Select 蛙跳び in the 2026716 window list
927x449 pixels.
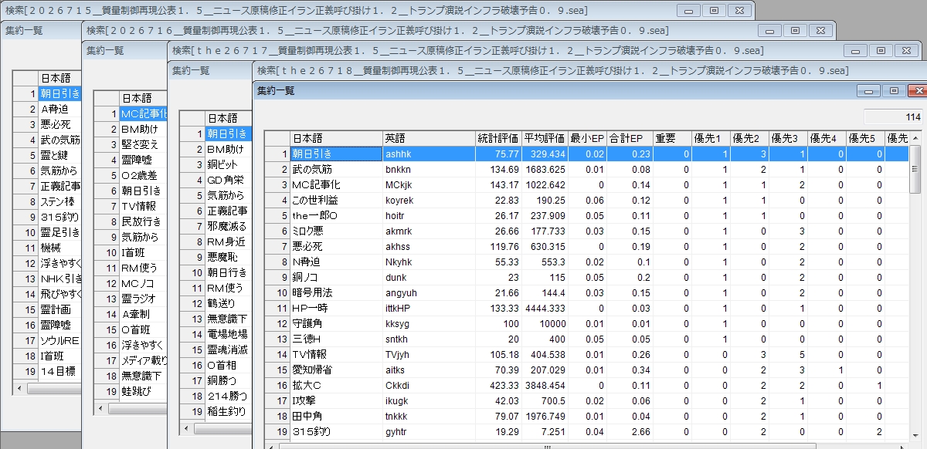tap(143, 391)
